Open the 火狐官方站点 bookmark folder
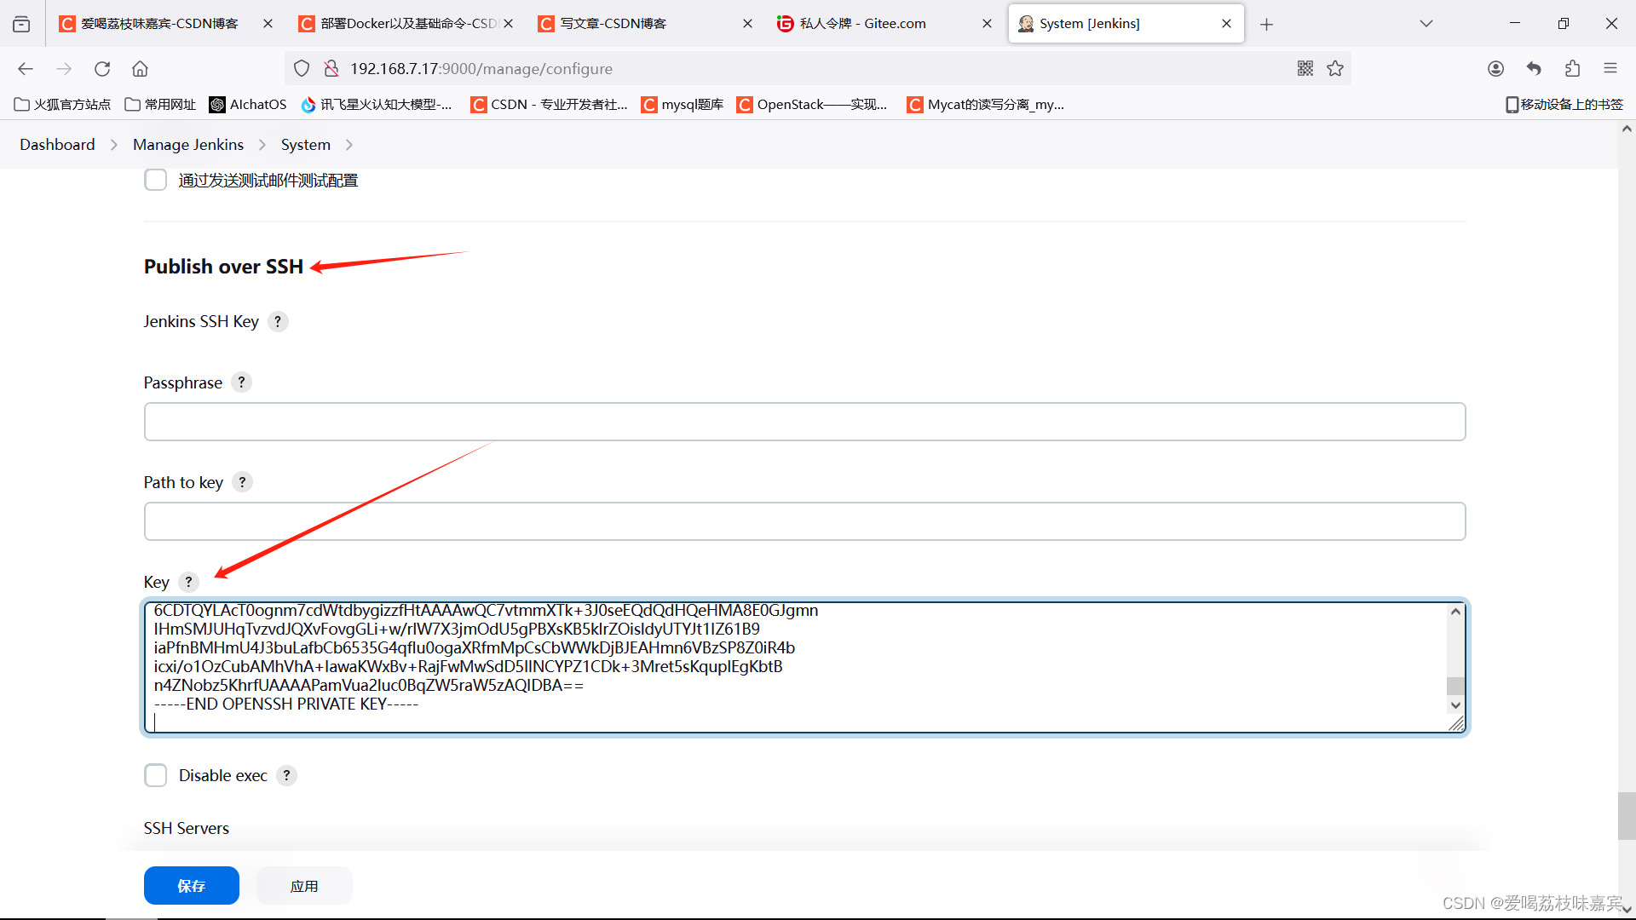This screenshot has height=920, width=1636. (63, 105)
